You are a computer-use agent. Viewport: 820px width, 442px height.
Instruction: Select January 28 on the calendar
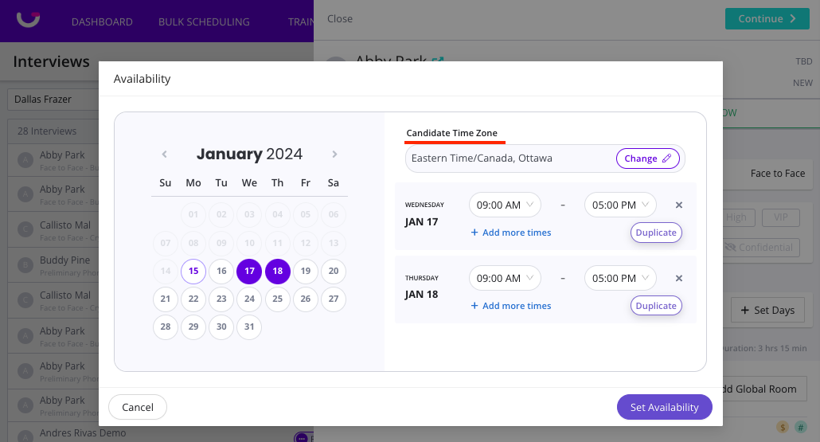coord(166,327)
